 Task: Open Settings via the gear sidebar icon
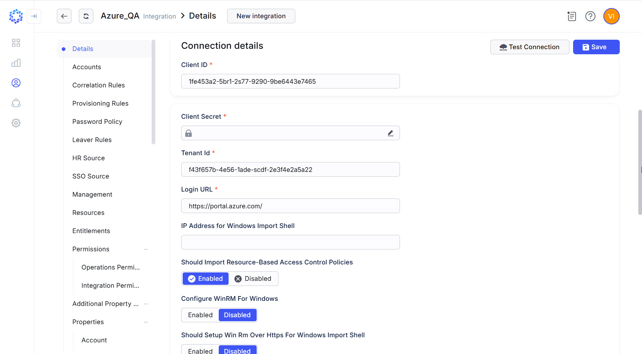[x=16, y=123]
